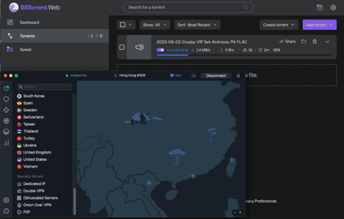The width and height of the screenshot is (344, 219).
Task: Open the Show: All filter dropdown
Action: pos(155,25)
